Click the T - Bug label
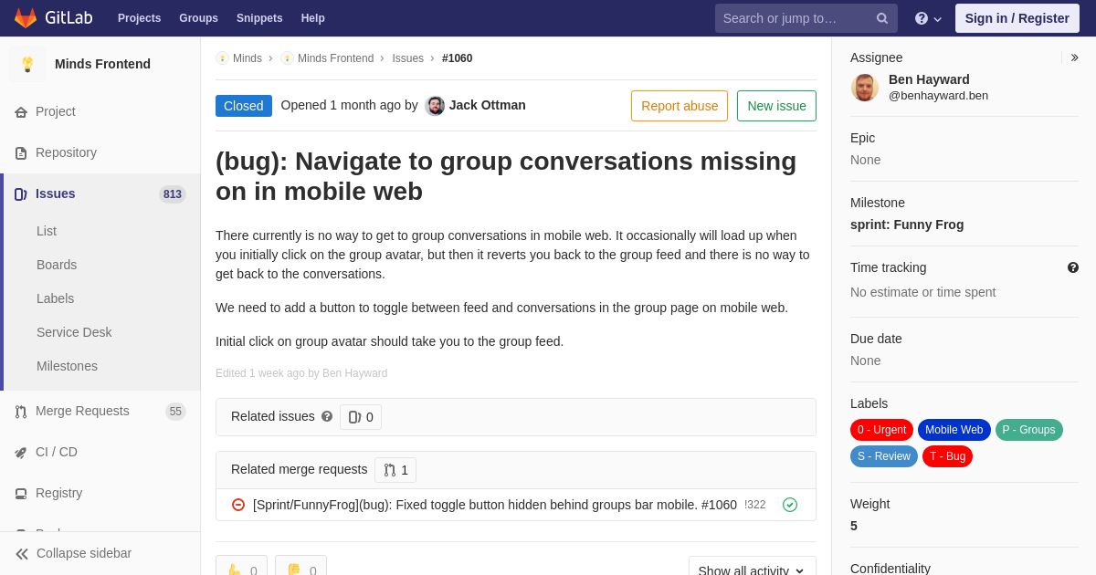The height and width of the screenshot is (575, 1096). click(948, 456)
